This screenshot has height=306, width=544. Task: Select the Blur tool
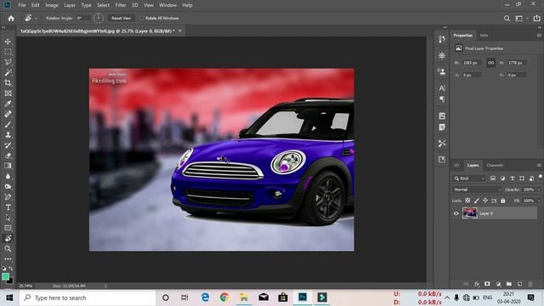[8, 176]
